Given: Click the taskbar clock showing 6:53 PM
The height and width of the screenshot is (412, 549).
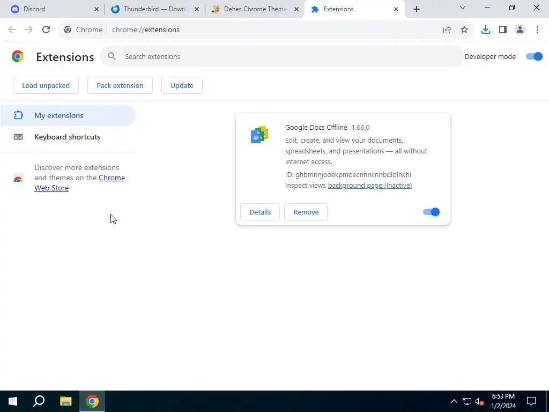Looking at the screenshot, I should pos(503,401).
